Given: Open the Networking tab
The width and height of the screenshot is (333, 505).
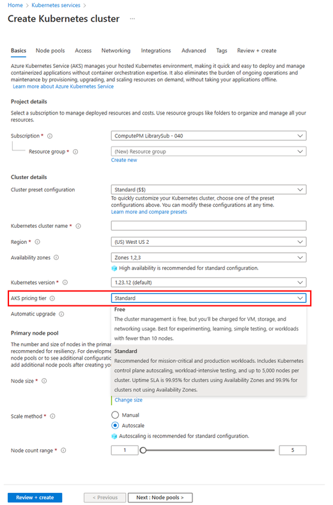Looking at the screenshot, I should [116, 51].
